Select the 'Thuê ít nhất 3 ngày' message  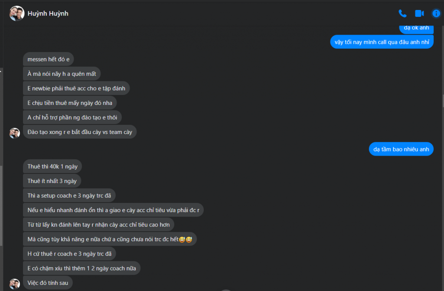pos(52,181)
